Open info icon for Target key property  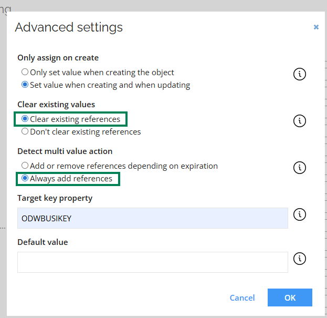pos(300,214)
